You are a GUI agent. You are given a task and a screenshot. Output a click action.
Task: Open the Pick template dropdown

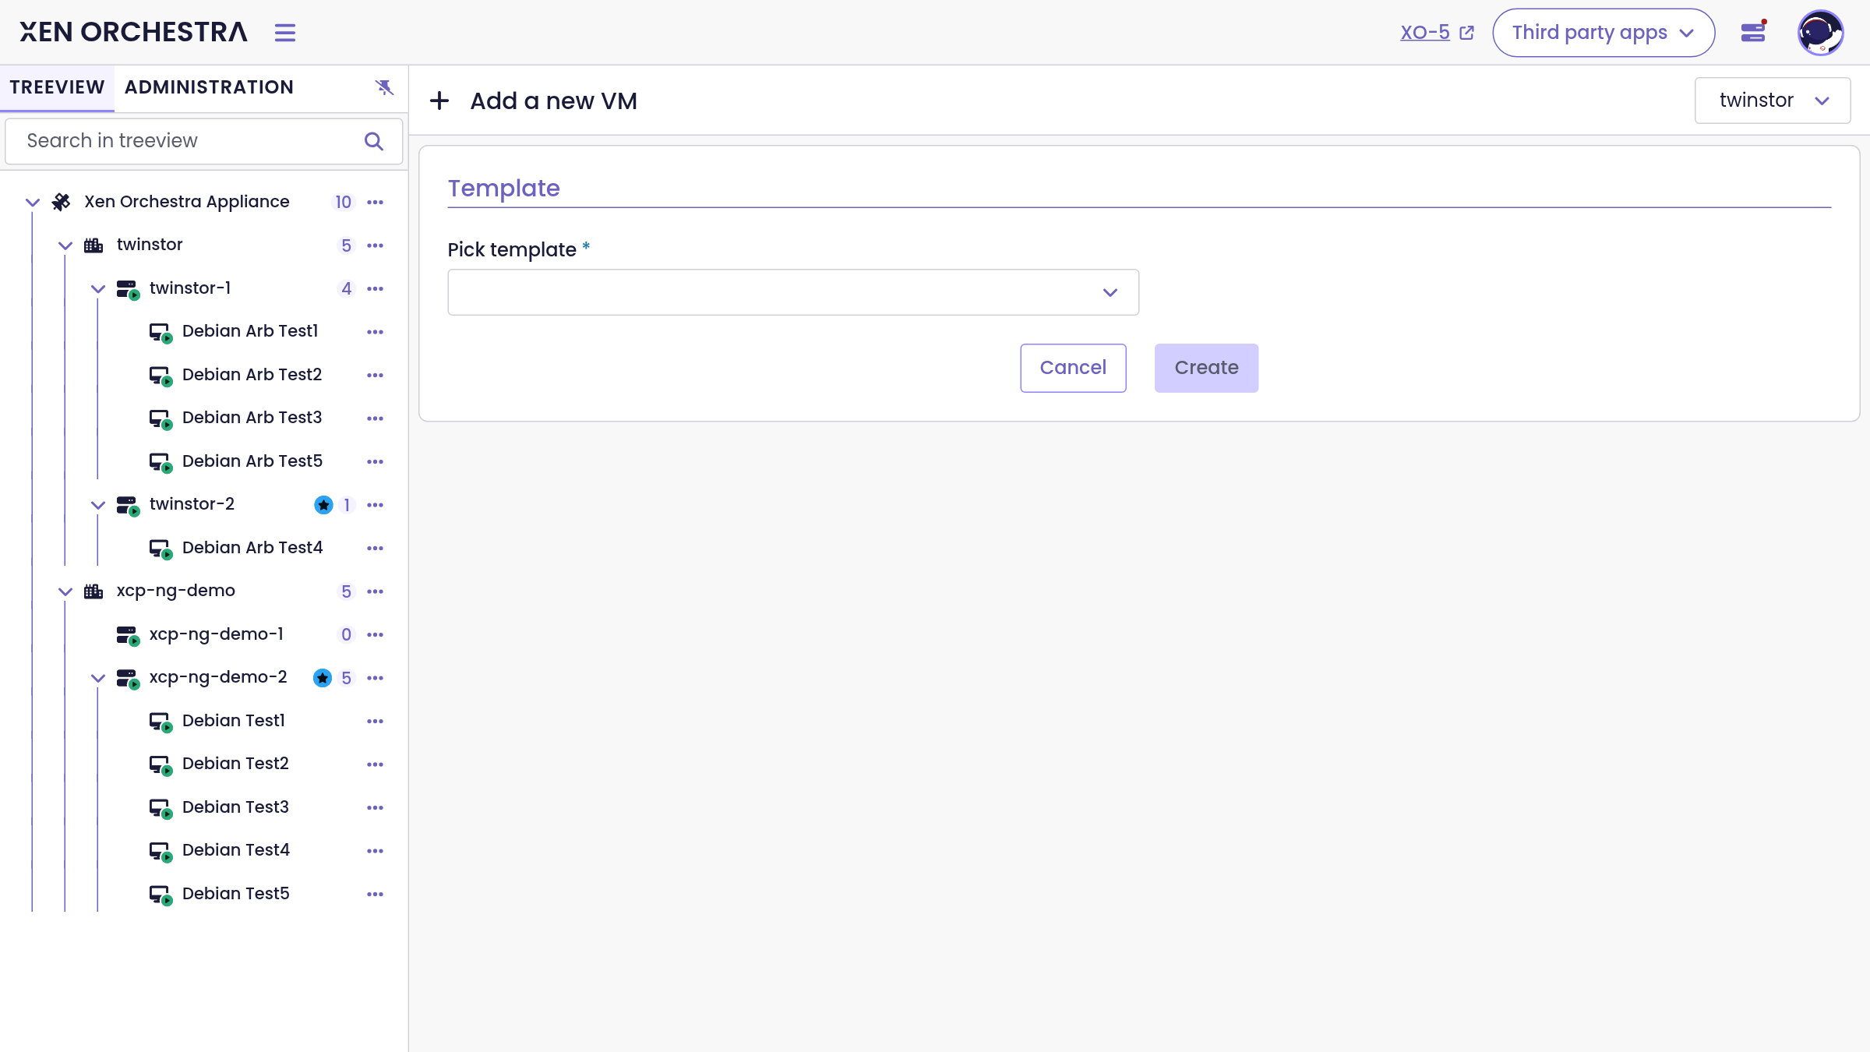pos(793,292)
